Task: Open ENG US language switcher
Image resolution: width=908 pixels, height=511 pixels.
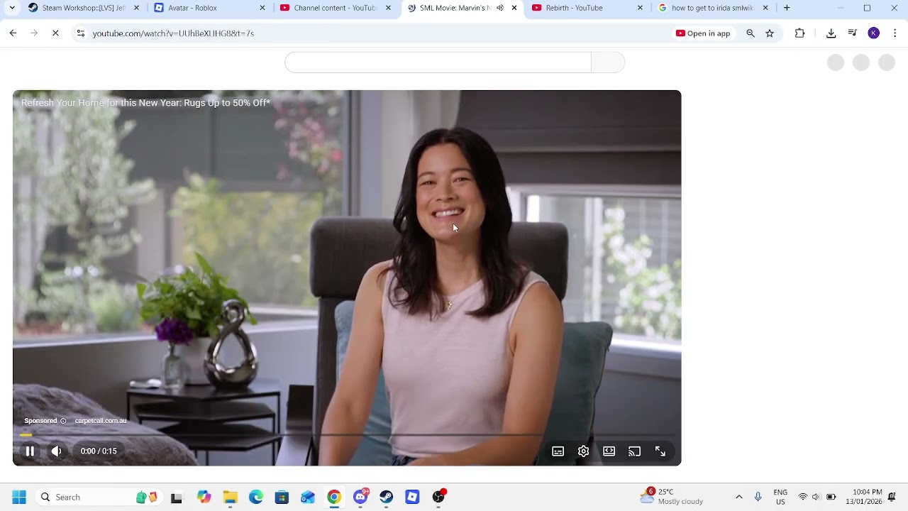Action: point(780,497)
